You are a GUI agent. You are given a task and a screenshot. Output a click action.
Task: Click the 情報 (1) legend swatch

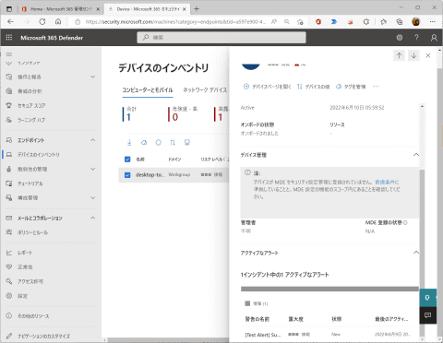tap(247, 303)
